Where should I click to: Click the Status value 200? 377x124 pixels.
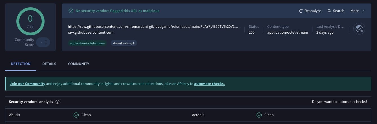pyautogui.click(x=252, y=32)
